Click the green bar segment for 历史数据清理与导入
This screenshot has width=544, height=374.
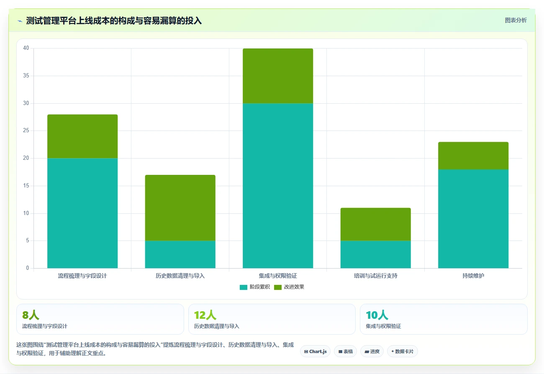pyautogui.click(x=180, y=207)
